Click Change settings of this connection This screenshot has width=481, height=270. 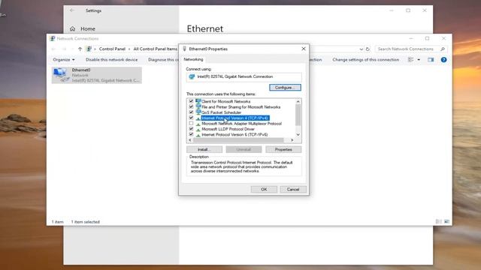click(366, 60)
